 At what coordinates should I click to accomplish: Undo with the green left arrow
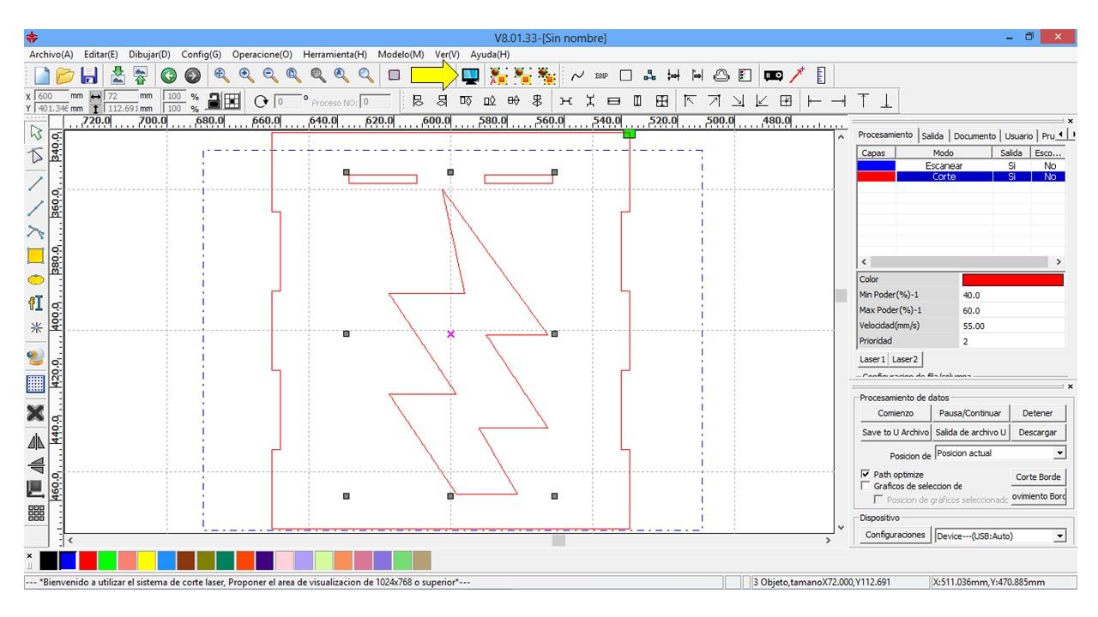[171, 75]
